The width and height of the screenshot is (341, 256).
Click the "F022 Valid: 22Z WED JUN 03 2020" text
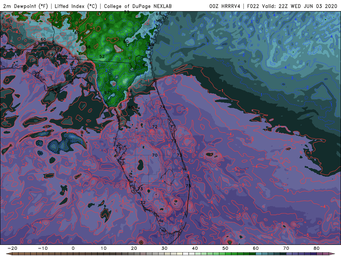(292, 6)
